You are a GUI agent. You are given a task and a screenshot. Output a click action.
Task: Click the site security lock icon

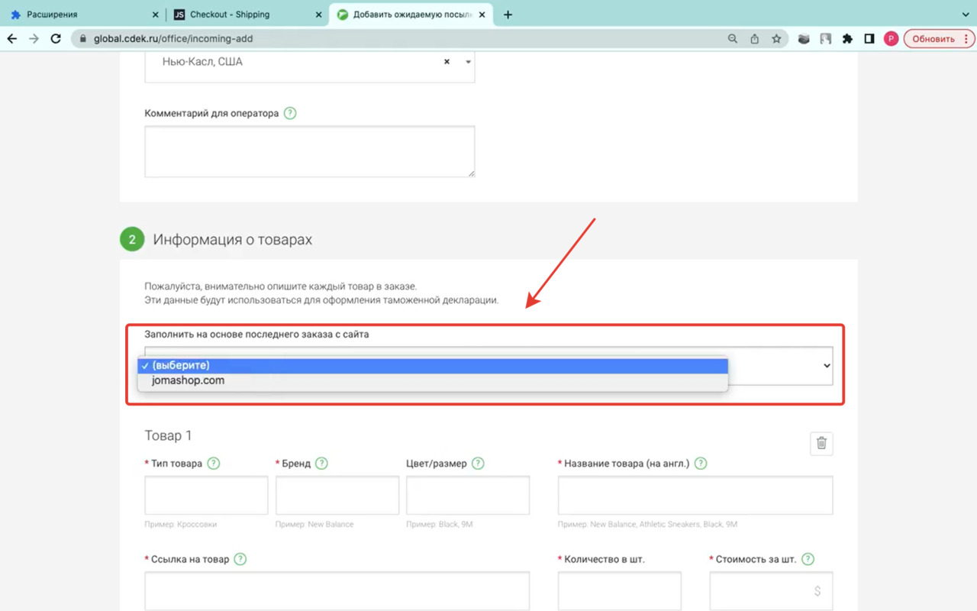click(x=82, y=39)
